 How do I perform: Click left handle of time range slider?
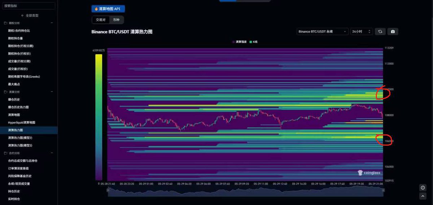(108, 190)
